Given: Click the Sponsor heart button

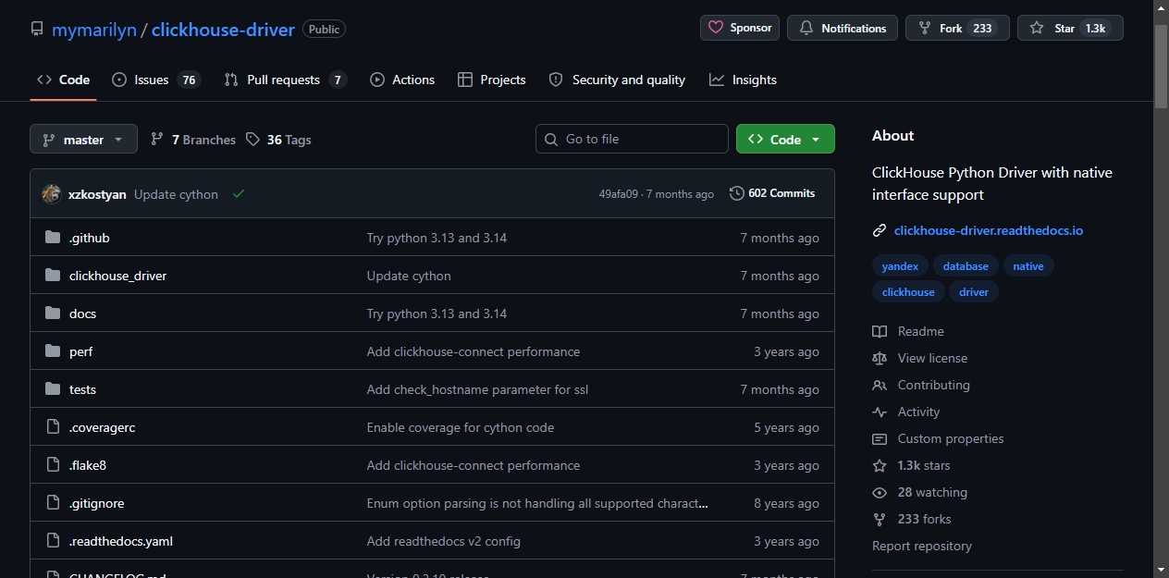Looking at the screenshot, I should pyautogui.click(x=740, y=28).
